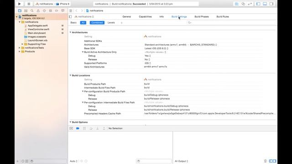Open LaunchScreen.xib file
This screenshot has width=292, height=164.
pyautogui.click(x=37, y=41)
